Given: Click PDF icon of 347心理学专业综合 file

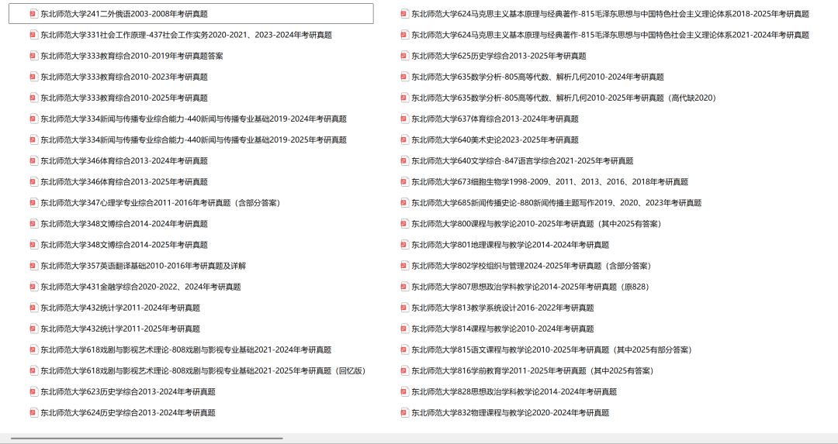Looking at the screenshot, I should tap(33, 203).
